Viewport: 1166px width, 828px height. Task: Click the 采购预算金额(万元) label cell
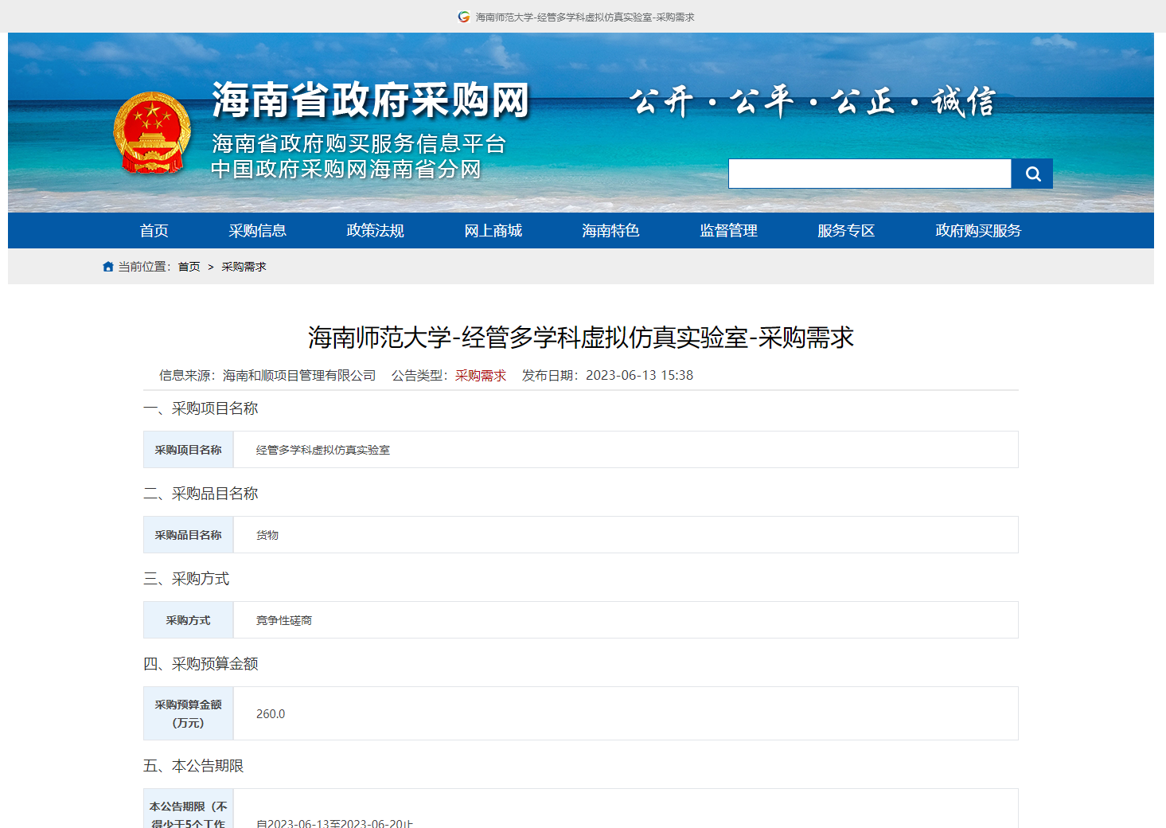tap(189, 713)
